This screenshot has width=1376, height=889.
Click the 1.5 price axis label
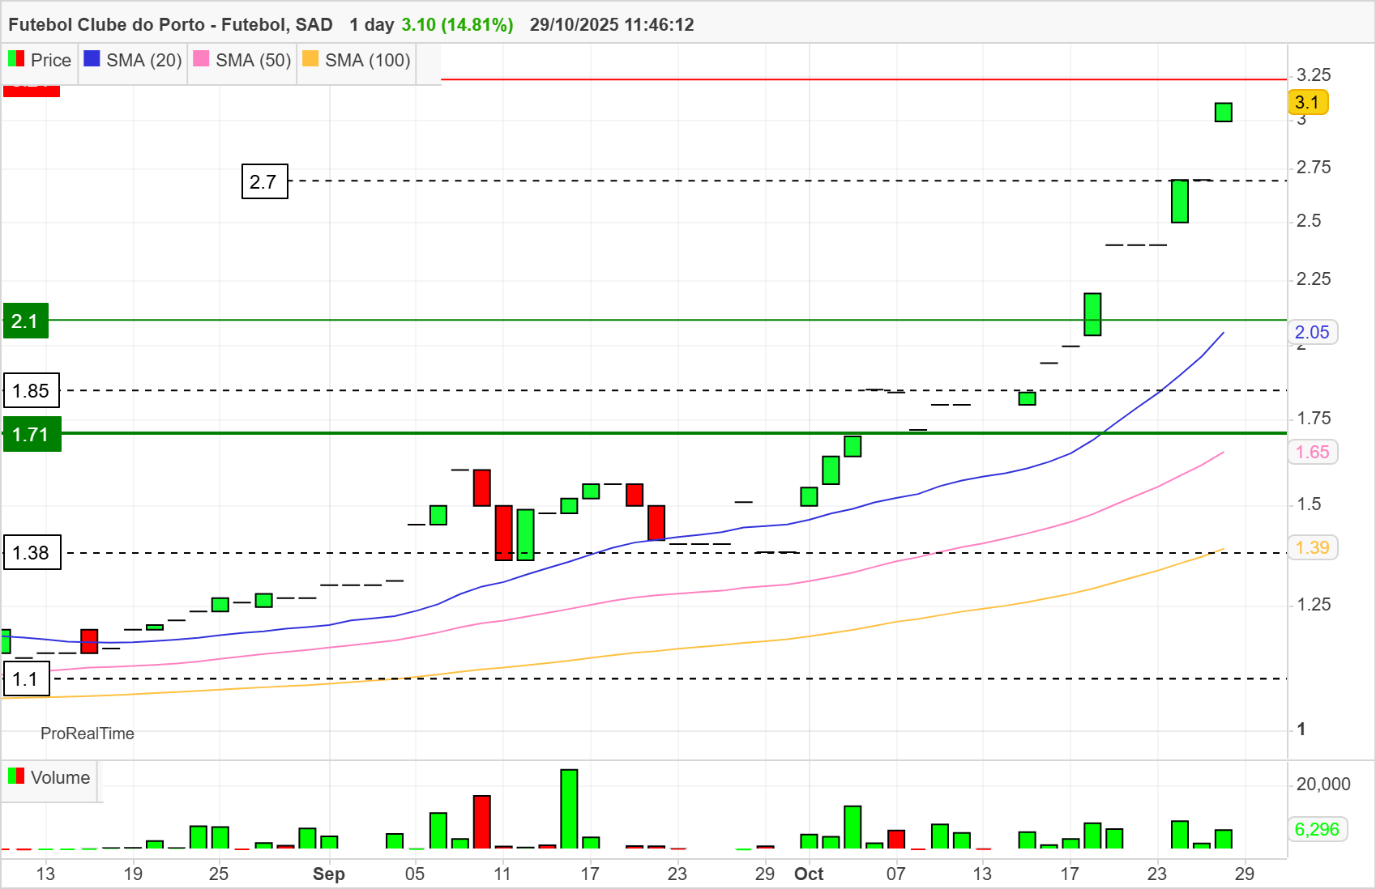pyautogui.click(x=1309, y=504)
